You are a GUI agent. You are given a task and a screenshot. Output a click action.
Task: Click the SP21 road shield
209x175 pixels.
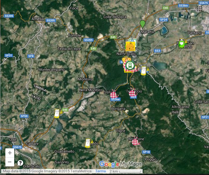(205, 117)
